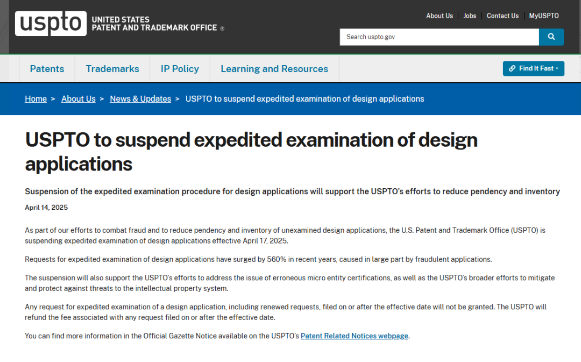The height and width of the screenshot is (362, 581).
Task: Focus the Search uspto.gov field
Action: click(439, 37)
